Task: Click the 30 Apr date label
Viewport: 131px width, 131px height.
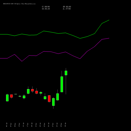Action: (65, 125)
